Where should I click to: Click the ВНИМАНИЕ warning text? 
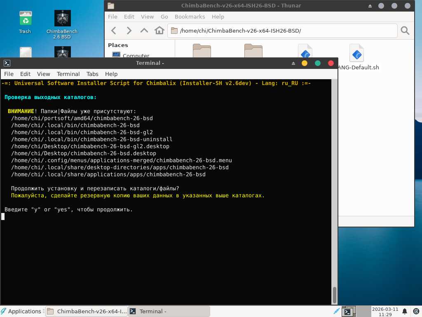pos(21,111)
